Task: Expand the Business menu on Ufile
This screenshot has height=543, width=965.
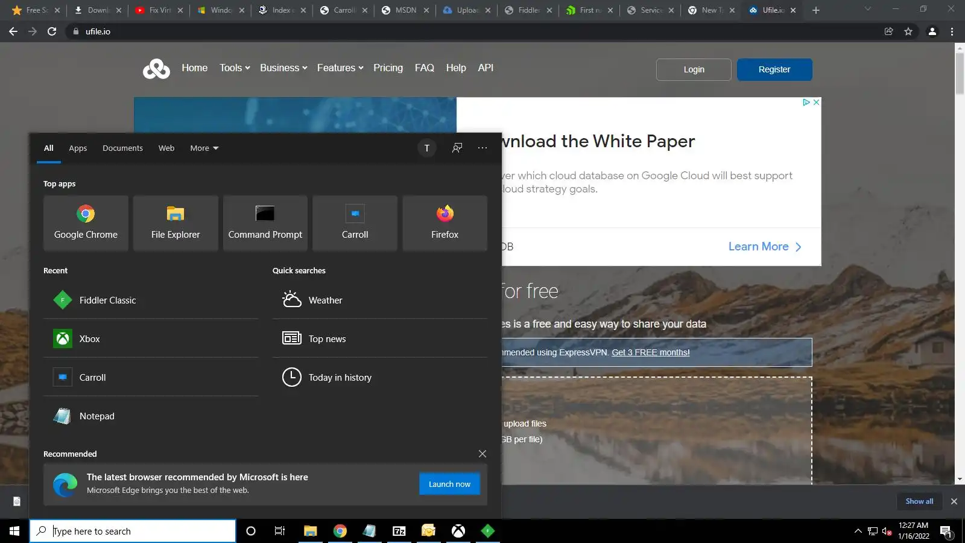Action: (x=283, y=68)
